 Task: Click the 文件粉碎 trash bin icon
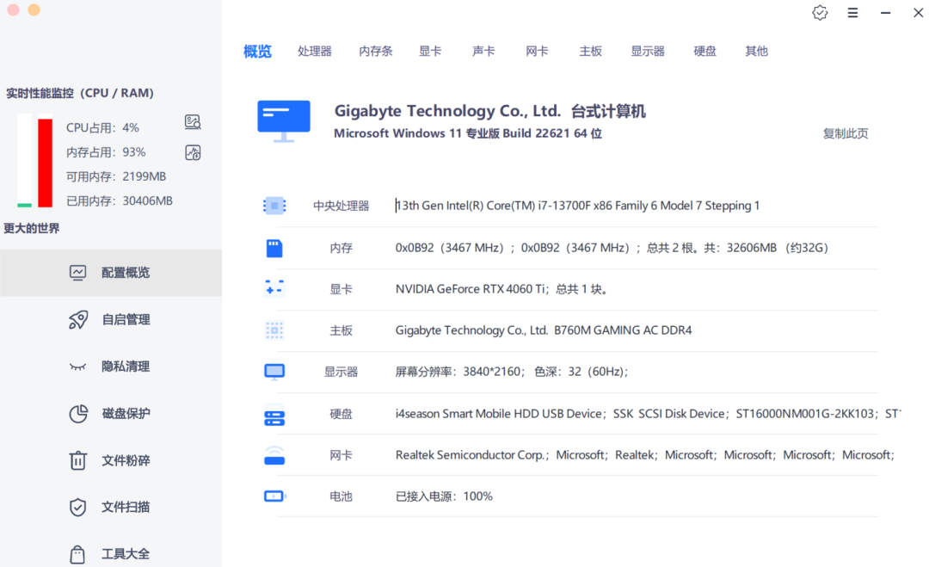tap(77, 460)
